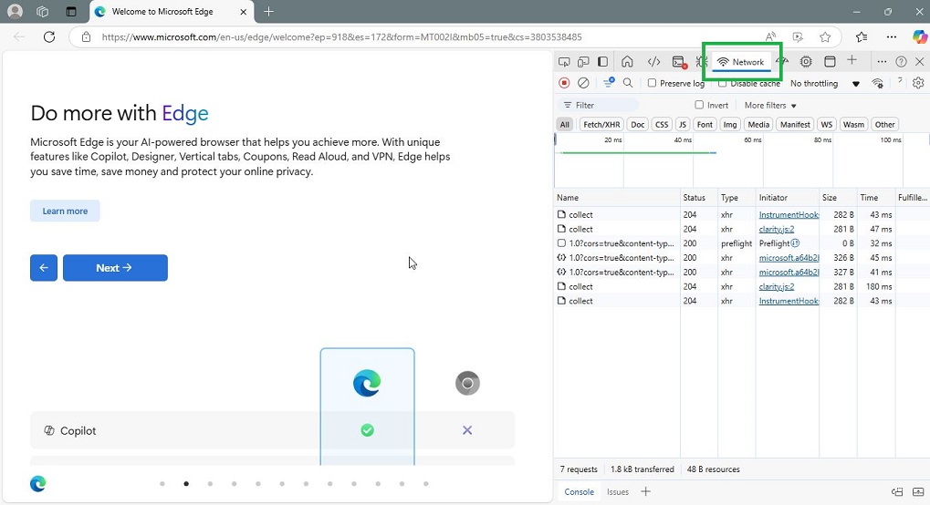The image size is (930, 505).
Task: Add a drawer tool with plus icon
Action: [646, 491]
